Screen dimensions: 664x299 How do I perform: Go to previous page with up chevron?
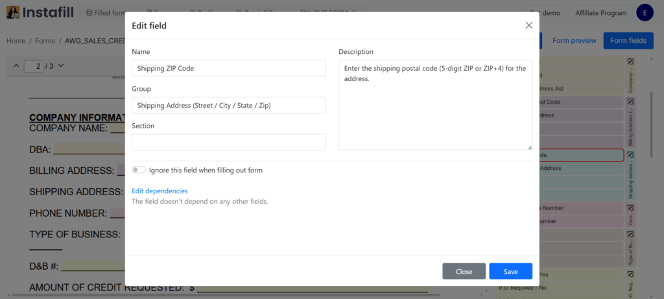tap(16, 66)
